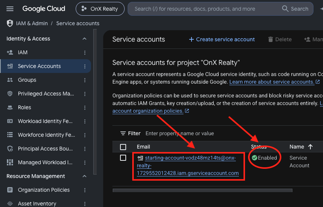
Task: Tick the checkbox for starting-account row
Action: coord(123,158)
